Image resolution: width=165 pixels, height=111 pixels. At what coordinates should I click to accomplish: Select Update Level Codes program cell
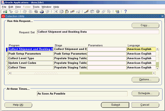tap(31, 63)
